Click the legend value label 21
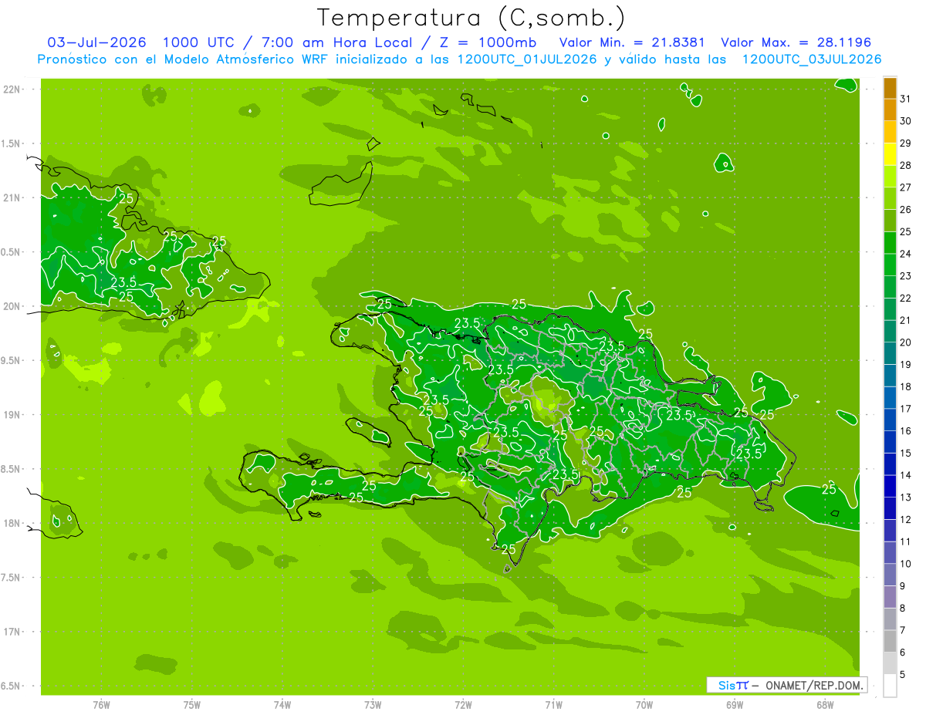Image resolution: width=926 pixels, height=715 pixels. coord(905,320)
